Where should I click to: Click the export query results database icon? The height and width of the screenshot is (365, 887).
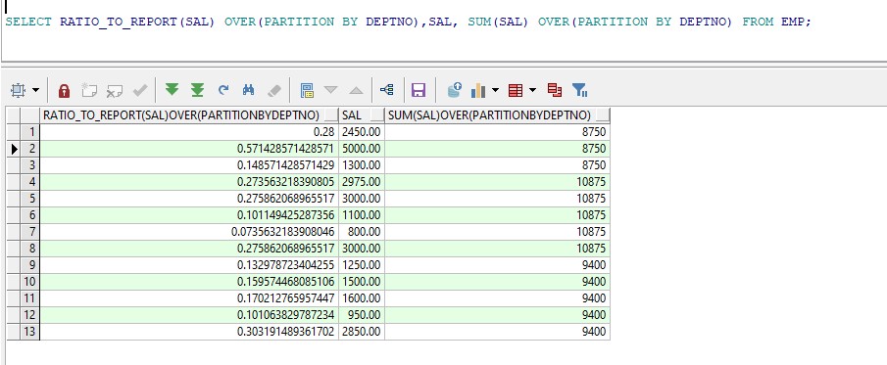click(x=454, y=89)
